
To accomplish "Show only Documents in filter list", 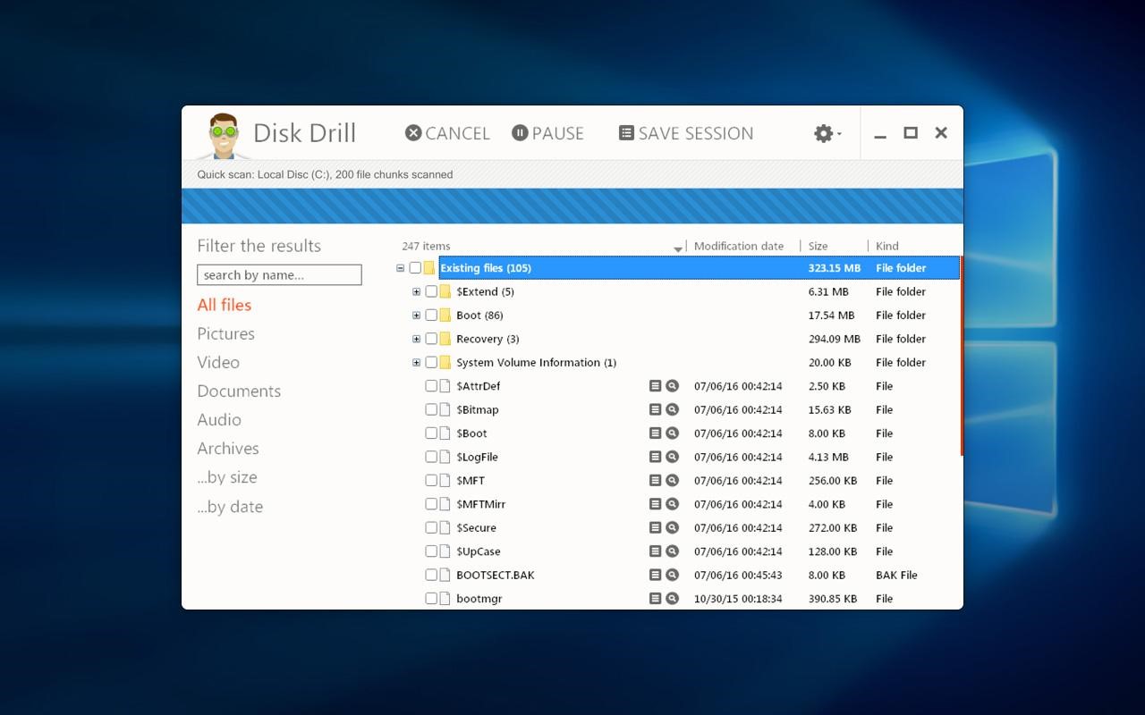I will 239,391.
